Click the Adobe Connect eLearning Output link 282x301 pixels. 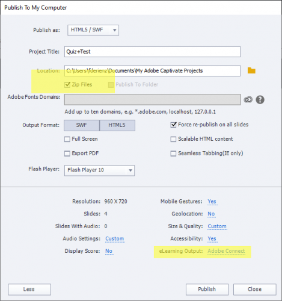coord(226,251)
